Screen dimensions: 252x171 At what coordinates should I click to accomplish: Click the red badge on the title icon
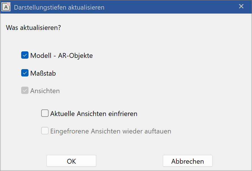coord(9,4)
